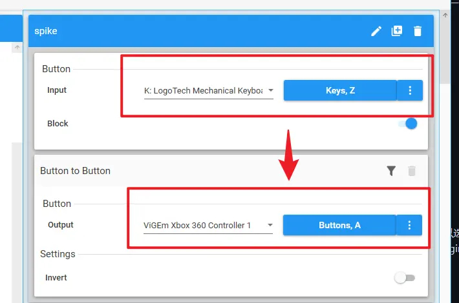Click trash icon on Button to Button card
This screenshot has height=303, width=459.
412,171
